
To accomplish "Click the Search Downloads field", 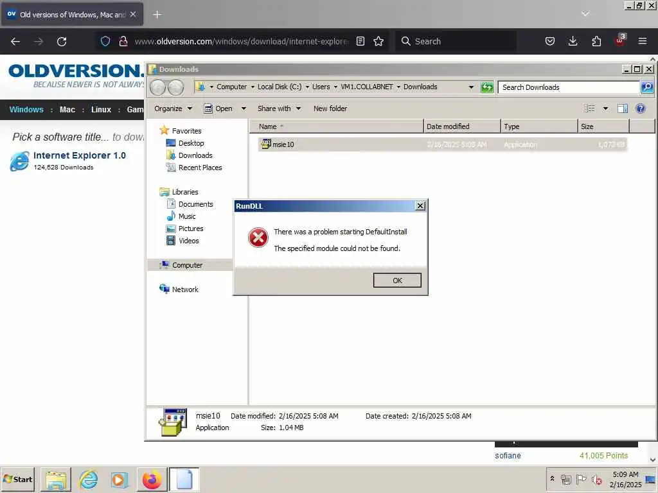I will (569, 87).
